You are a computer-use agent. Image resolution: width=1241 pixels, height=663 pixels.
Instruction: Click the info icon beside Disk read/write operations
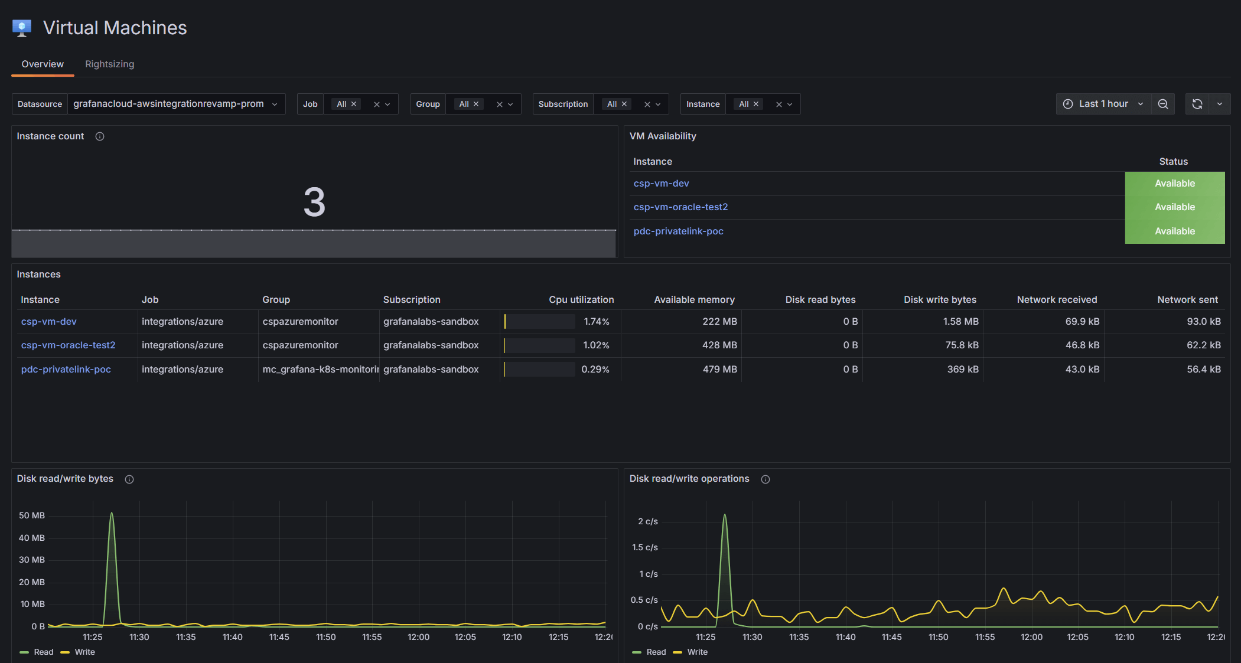click(766, 479)
